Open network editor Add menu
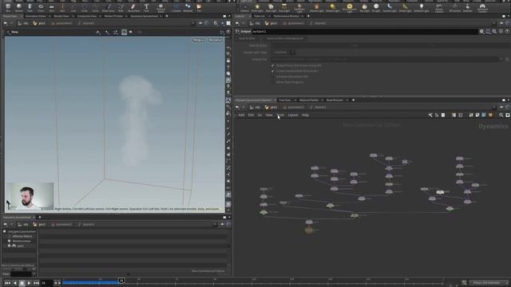 coord(241,115)
